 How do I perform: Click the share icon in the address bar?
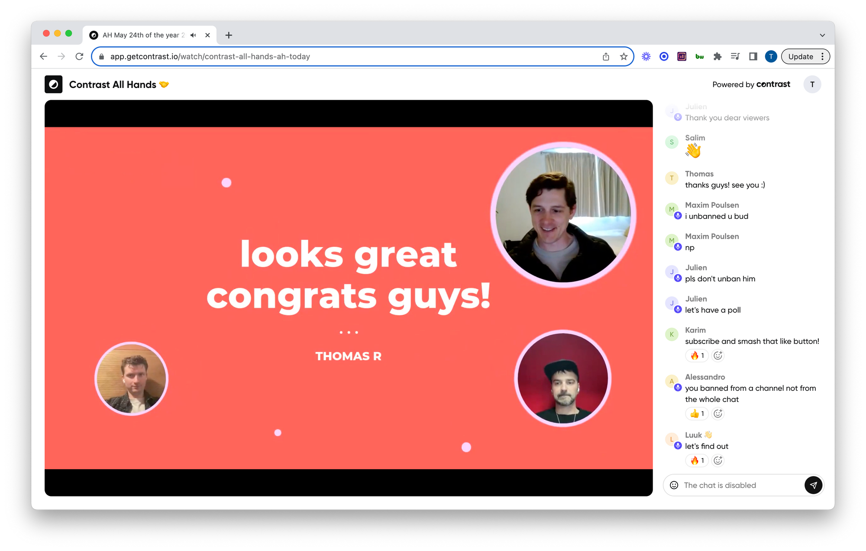(606, 57)
